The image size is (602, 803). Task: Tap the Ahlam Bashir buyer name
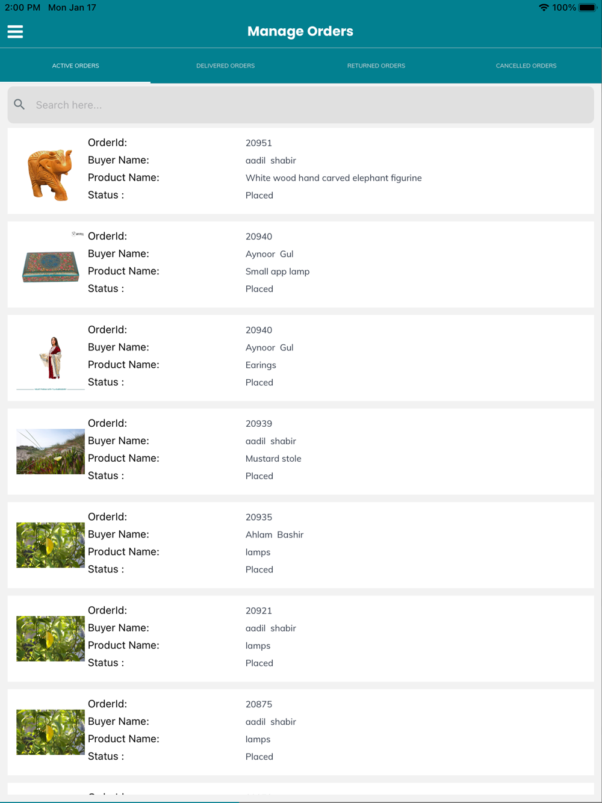tap(275, 535)
